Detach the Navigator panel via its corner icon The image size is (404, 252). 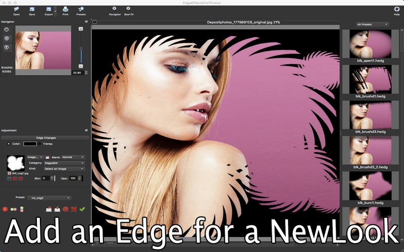click(86, 22)
